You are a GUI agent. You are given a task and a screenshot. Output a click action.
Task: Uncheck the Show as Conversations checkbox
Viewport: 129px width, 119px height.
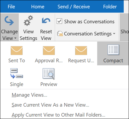(x=59, y=21)
